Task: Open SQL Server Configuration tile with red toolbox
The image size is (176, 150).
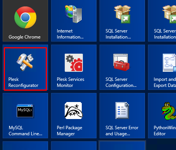Action: point(122,67)
